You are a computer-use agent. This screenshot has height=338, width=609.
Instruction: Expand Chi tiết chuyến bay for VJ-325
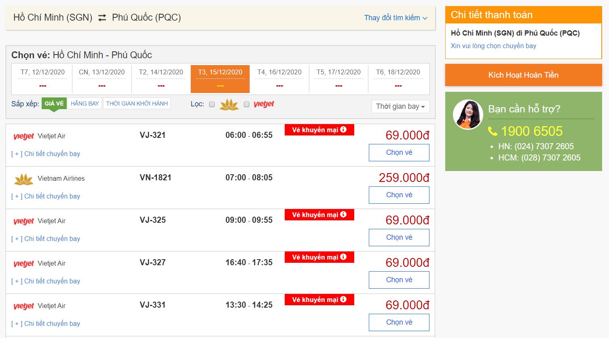point(46,239)
